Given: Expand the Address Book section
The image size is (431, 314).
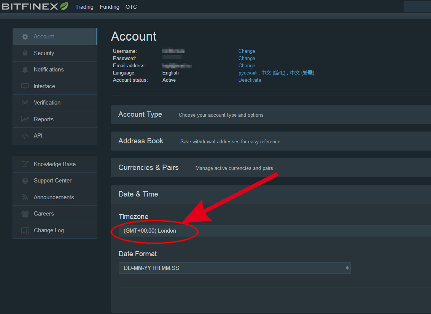Looking at the screenshot, I should coord(271,141).
